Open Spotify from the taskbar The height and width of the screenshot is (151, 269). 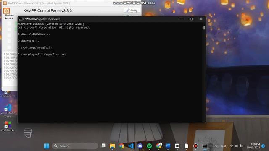pyautogui.click(x=149, y=146)
